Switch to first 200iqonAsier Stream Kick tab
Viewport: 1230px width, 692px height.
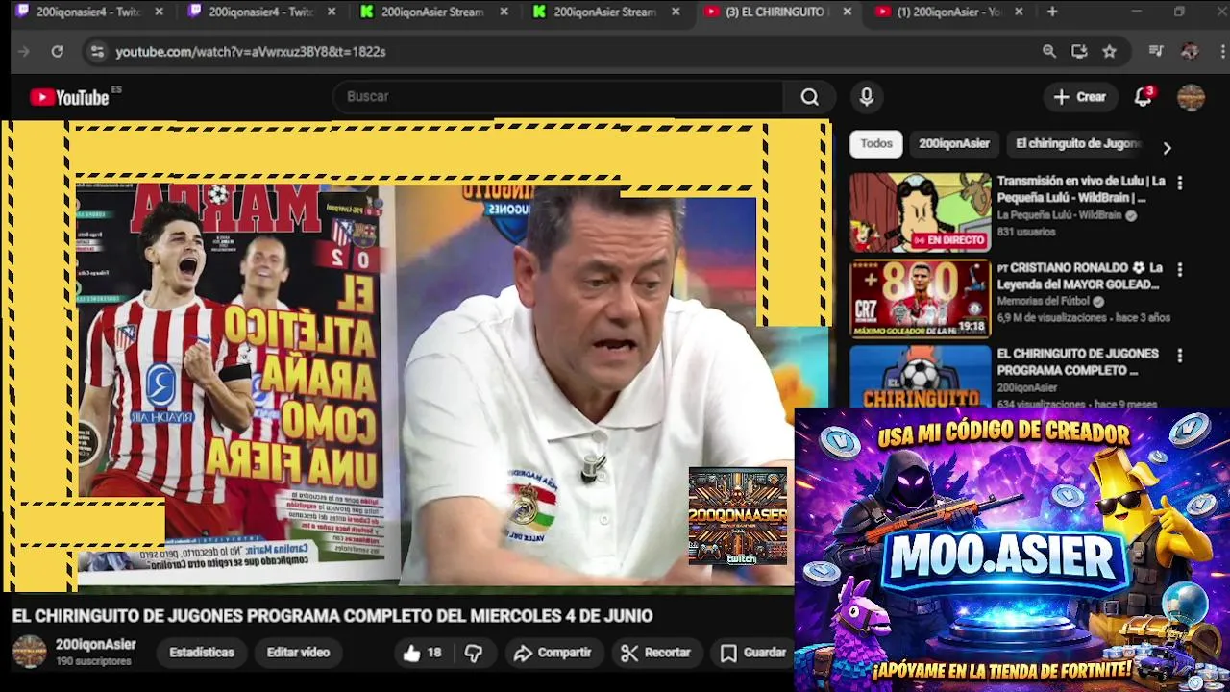(433, 12)
